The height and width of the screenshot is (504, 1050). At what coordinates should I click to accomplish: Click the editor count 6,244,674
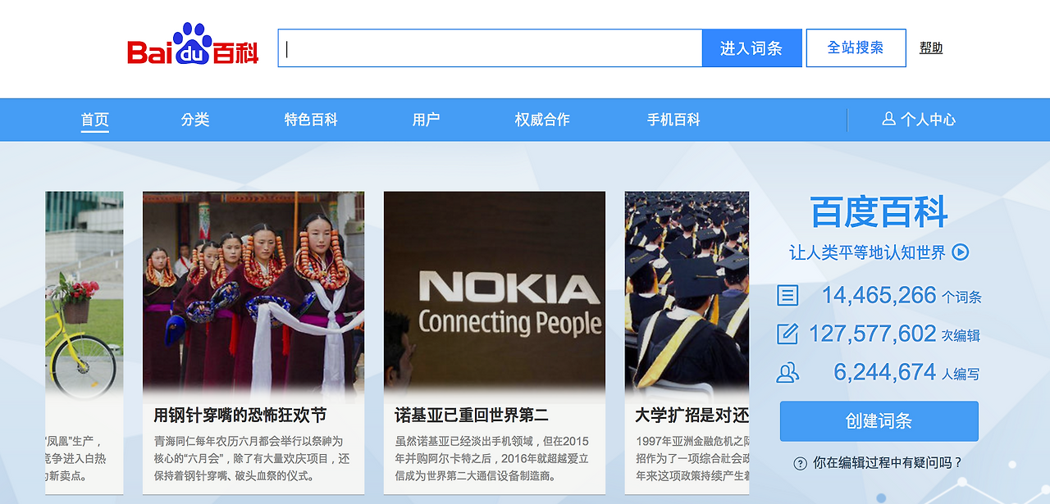[885, 373]
